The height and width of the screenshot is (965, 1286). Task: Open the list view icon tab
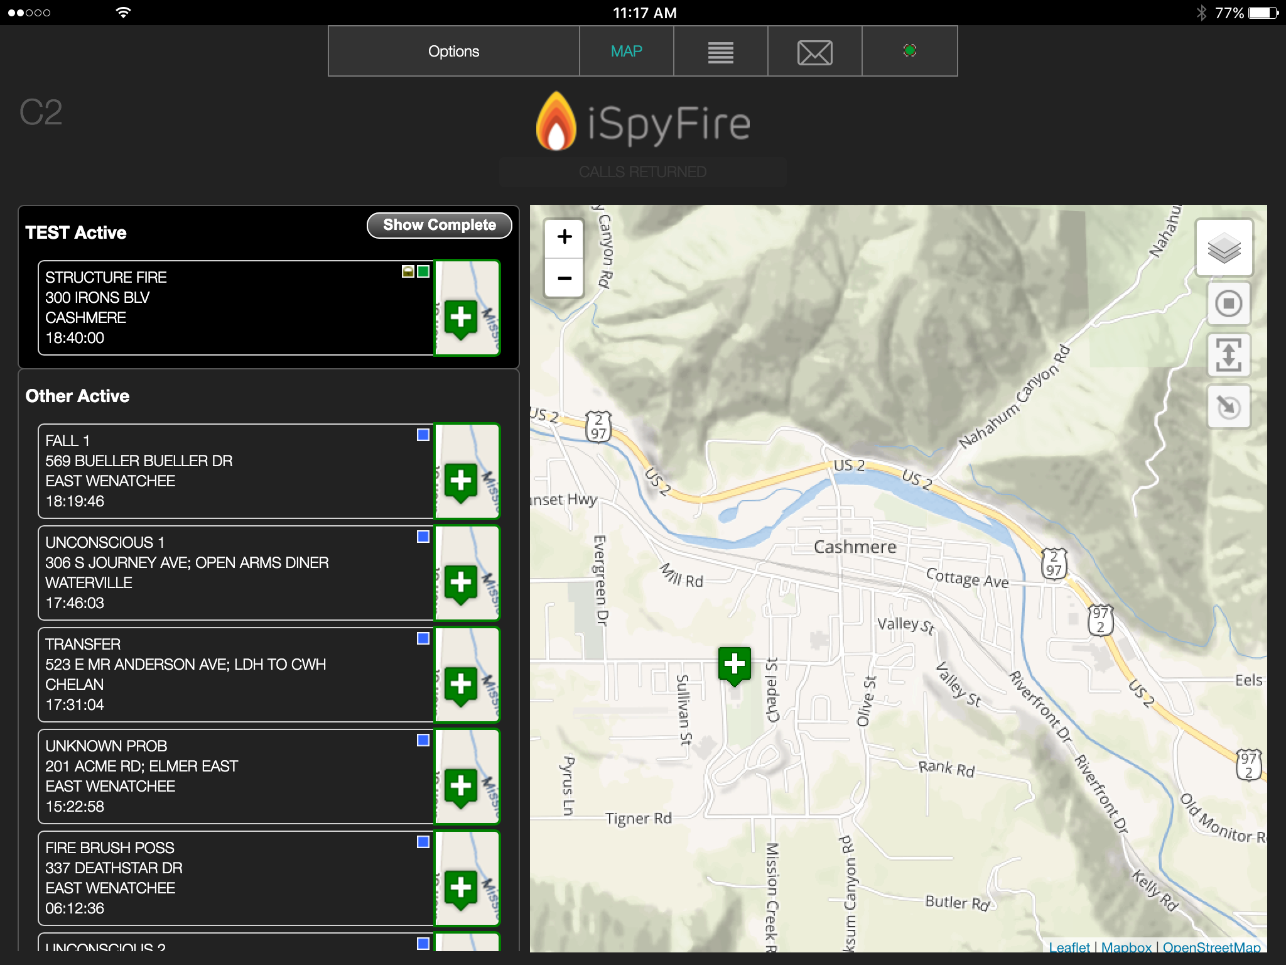[x=720, y=52]
